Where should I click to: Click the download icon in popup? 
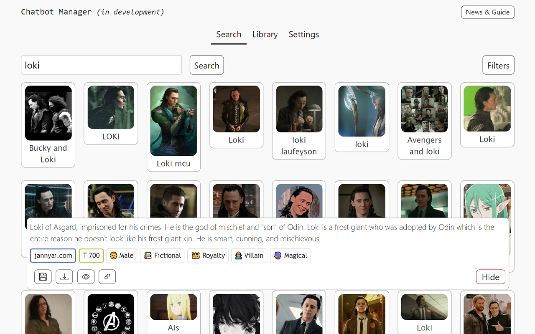[64, 277]
